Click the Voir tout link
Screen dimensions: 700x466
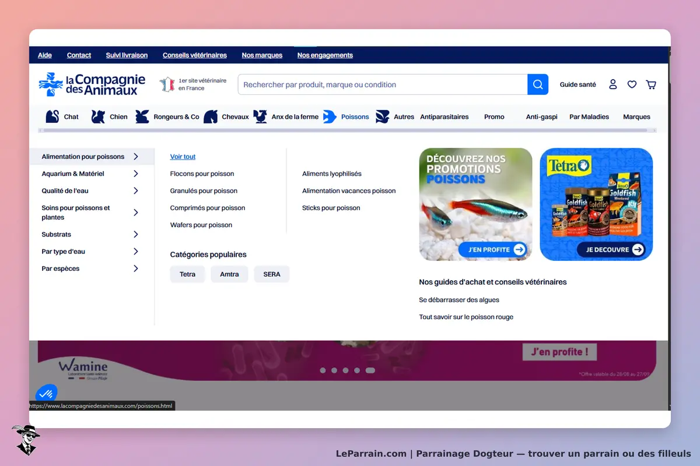coord(183,157)
